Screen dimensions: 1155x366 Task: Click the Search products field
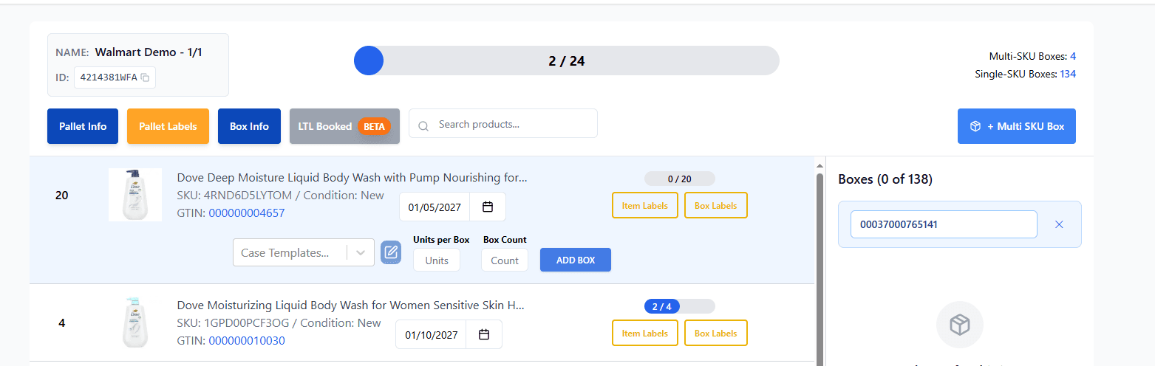pos(510,124)
